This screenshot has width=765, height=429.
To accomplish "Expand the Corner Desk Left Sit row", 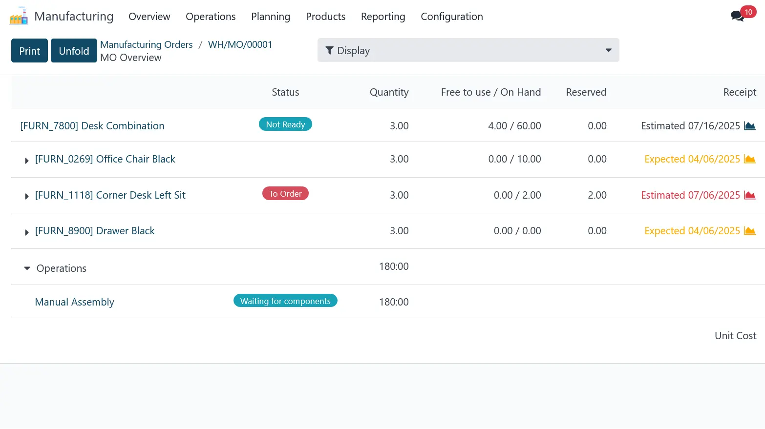I will click(27, 196).
